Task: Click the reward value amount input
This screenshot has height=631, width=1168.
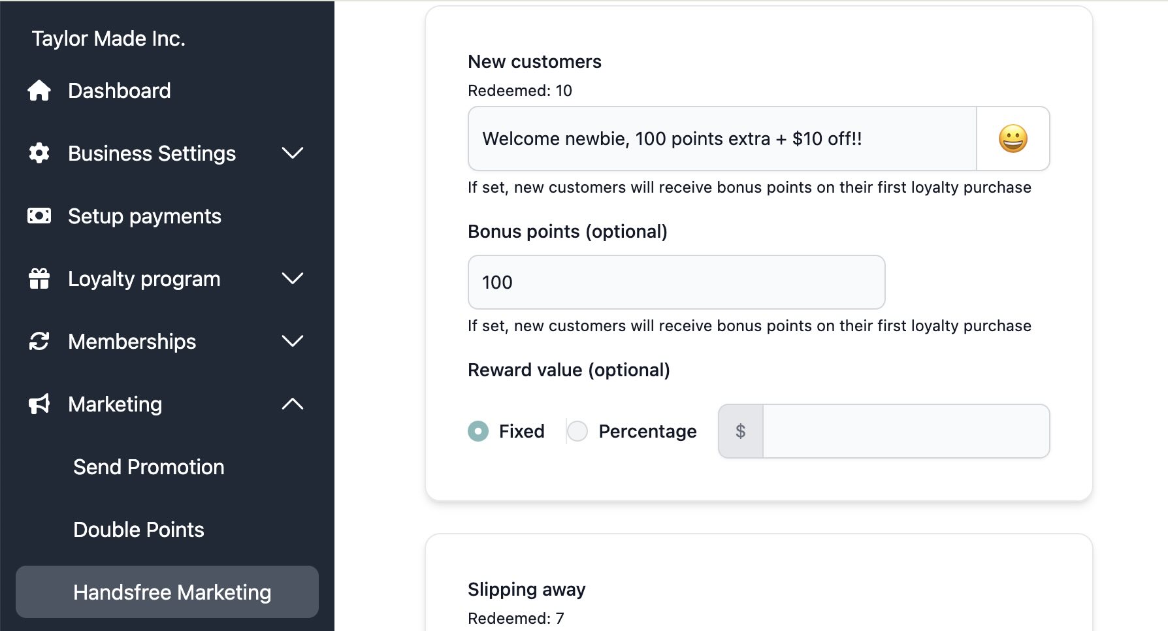Action: pyautogui.click(x=906, y=431)
